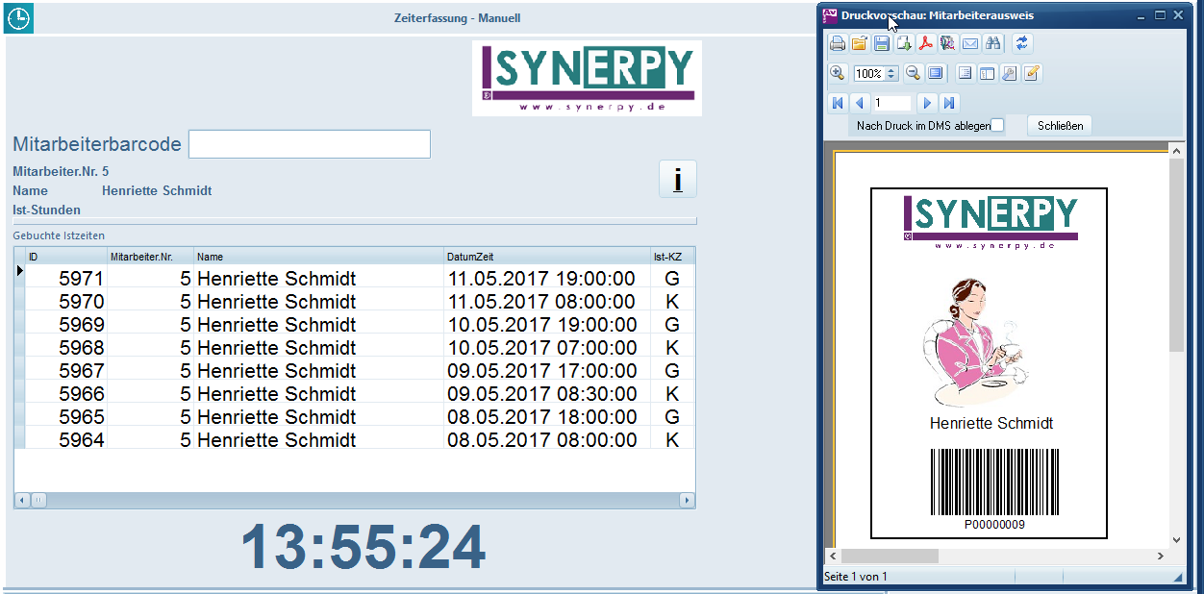1204x594 pixels.
Task: Zoom in with the plus magnifier icon
Action: tap(838, 73)
